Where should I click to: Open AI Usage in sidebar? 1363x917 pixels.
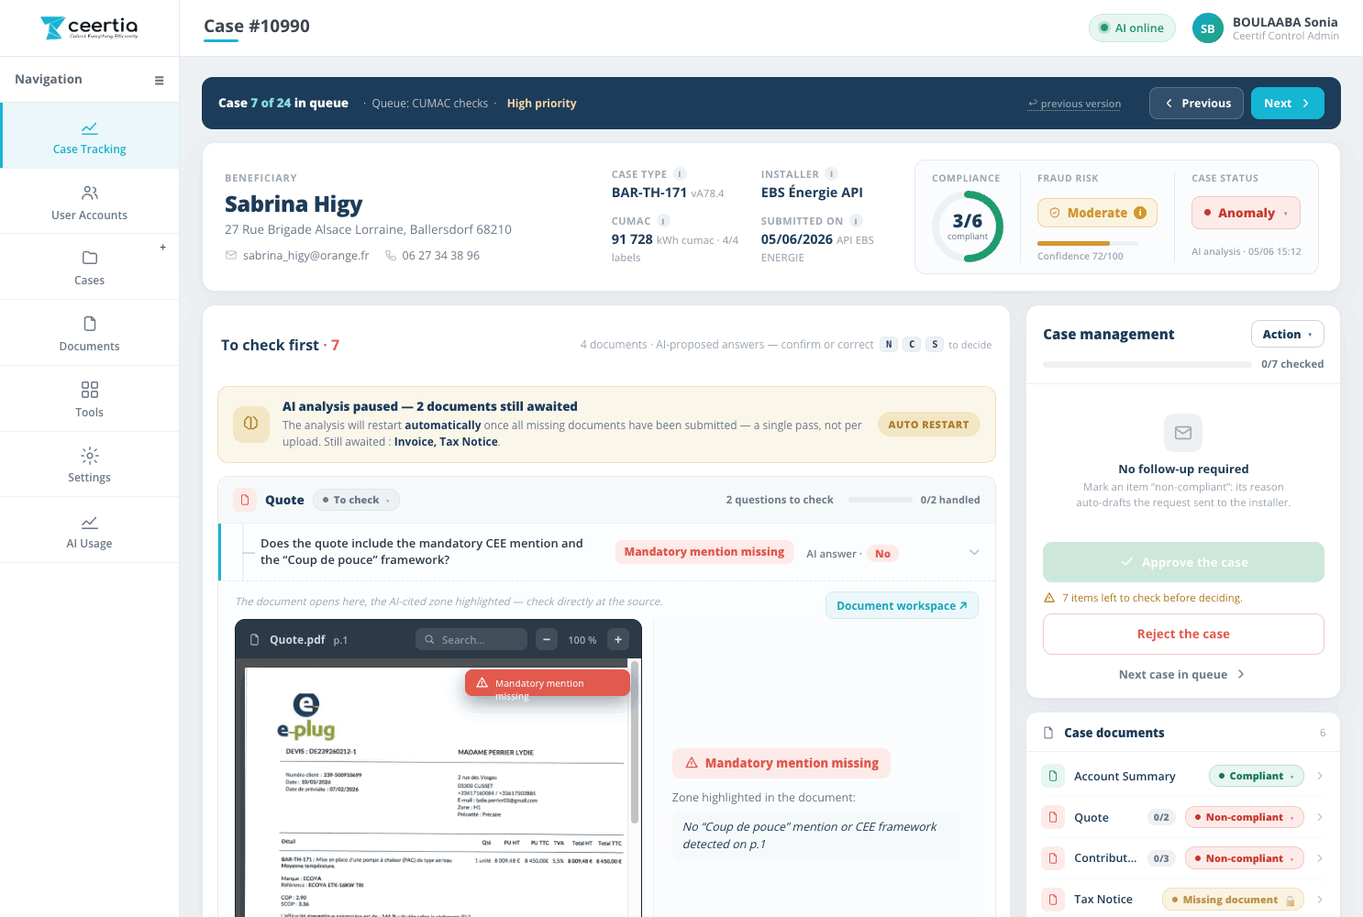pyautogui.click(x=89, y=531)
